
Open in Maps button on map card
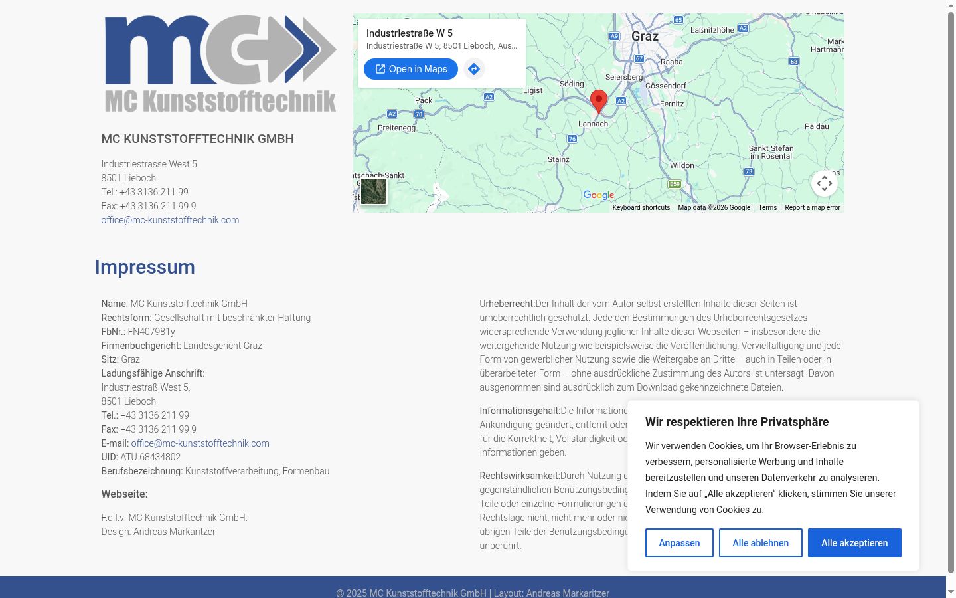[411, 69]
